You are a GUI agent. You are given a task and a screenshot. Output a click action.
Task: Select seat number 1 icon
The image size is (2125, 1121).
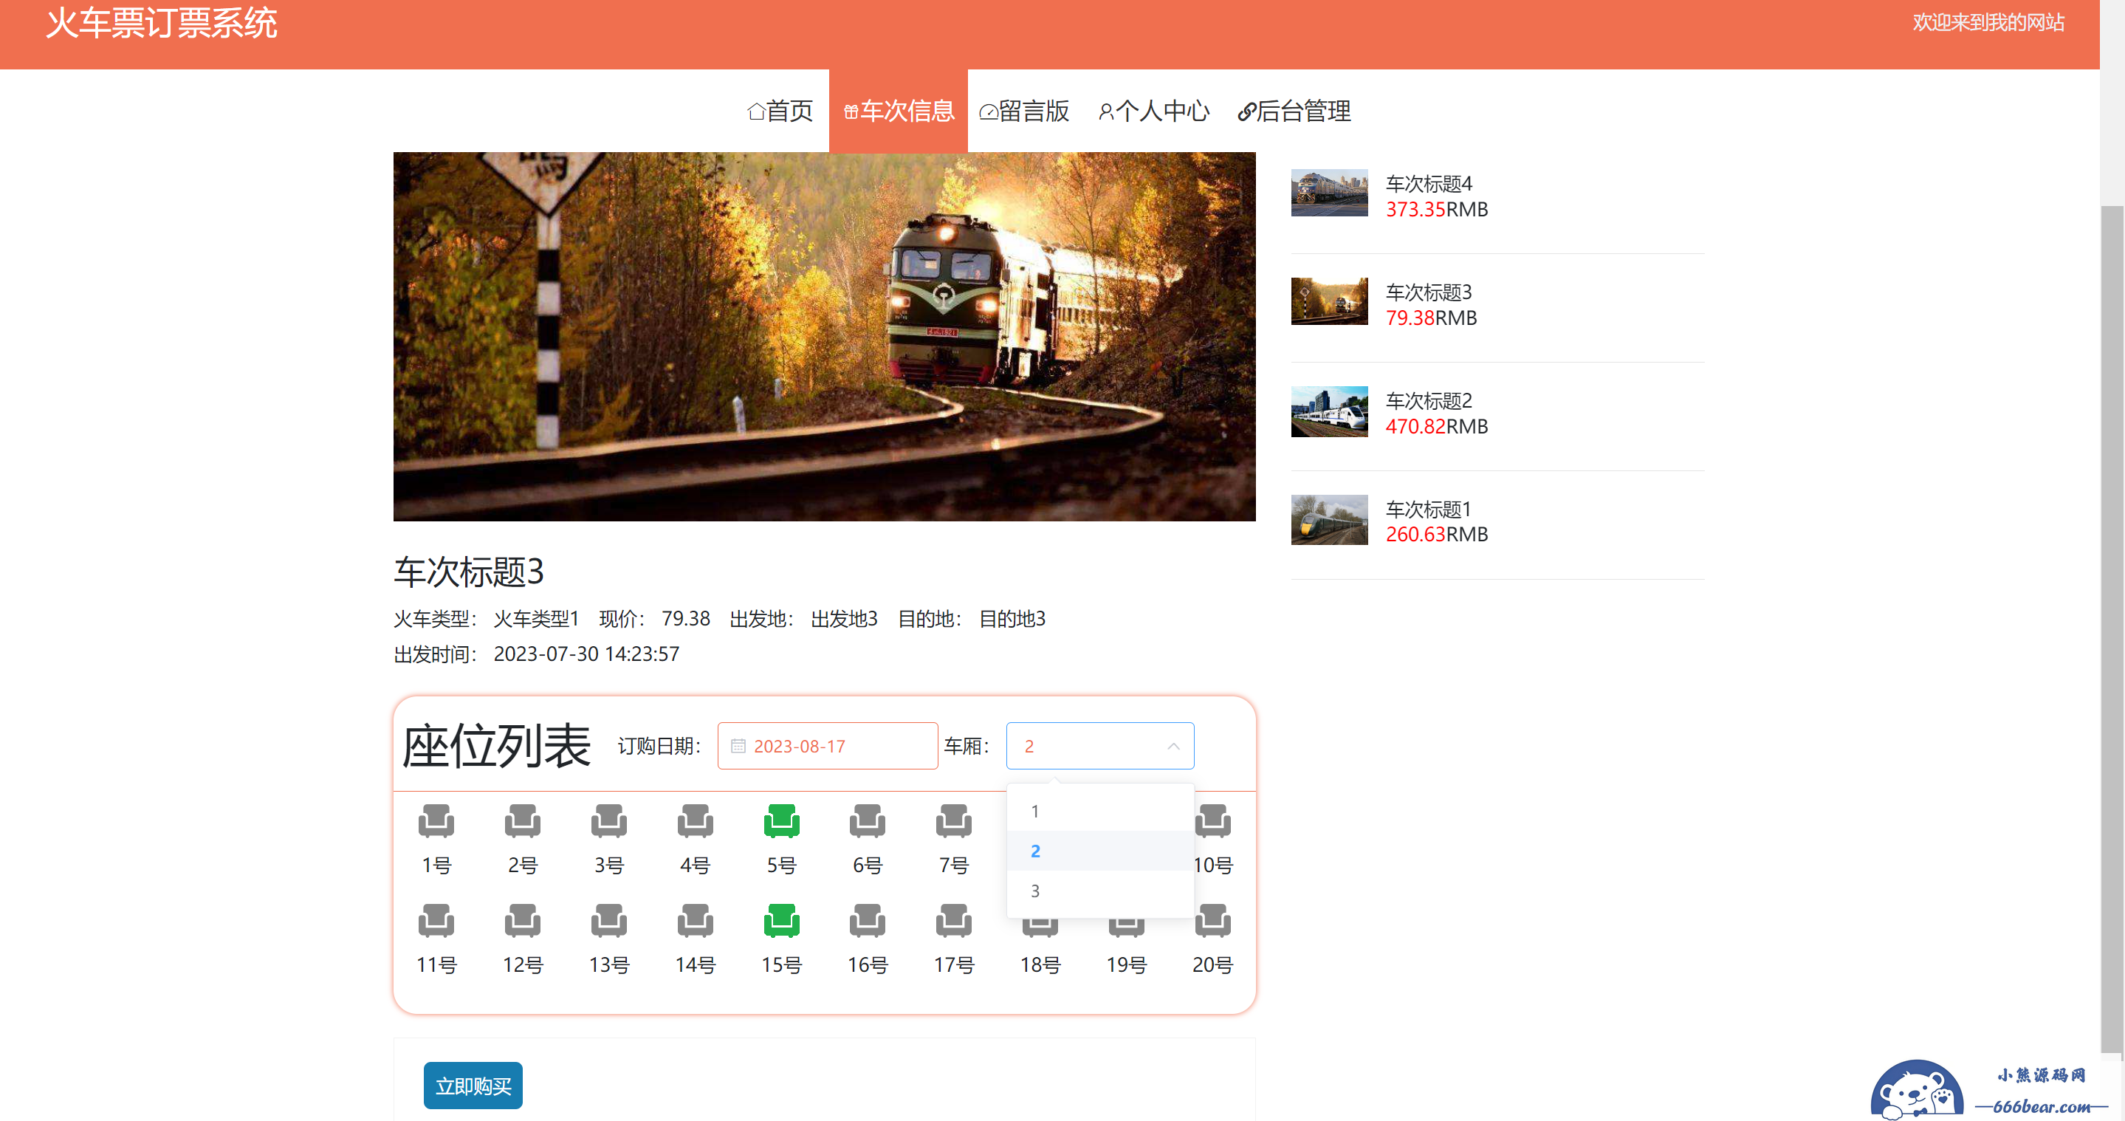[436, 820]
